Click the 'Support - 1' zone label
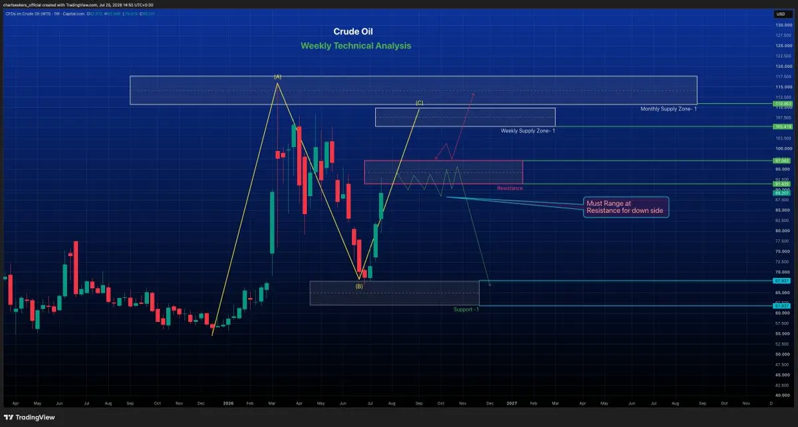The height and width of the screenshot is (427, 798). point(466,309)
